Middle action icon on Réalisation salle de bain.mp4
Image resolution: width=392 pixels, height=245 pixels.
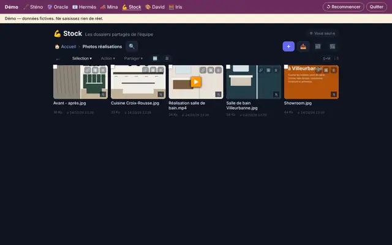tap(211, 70)
